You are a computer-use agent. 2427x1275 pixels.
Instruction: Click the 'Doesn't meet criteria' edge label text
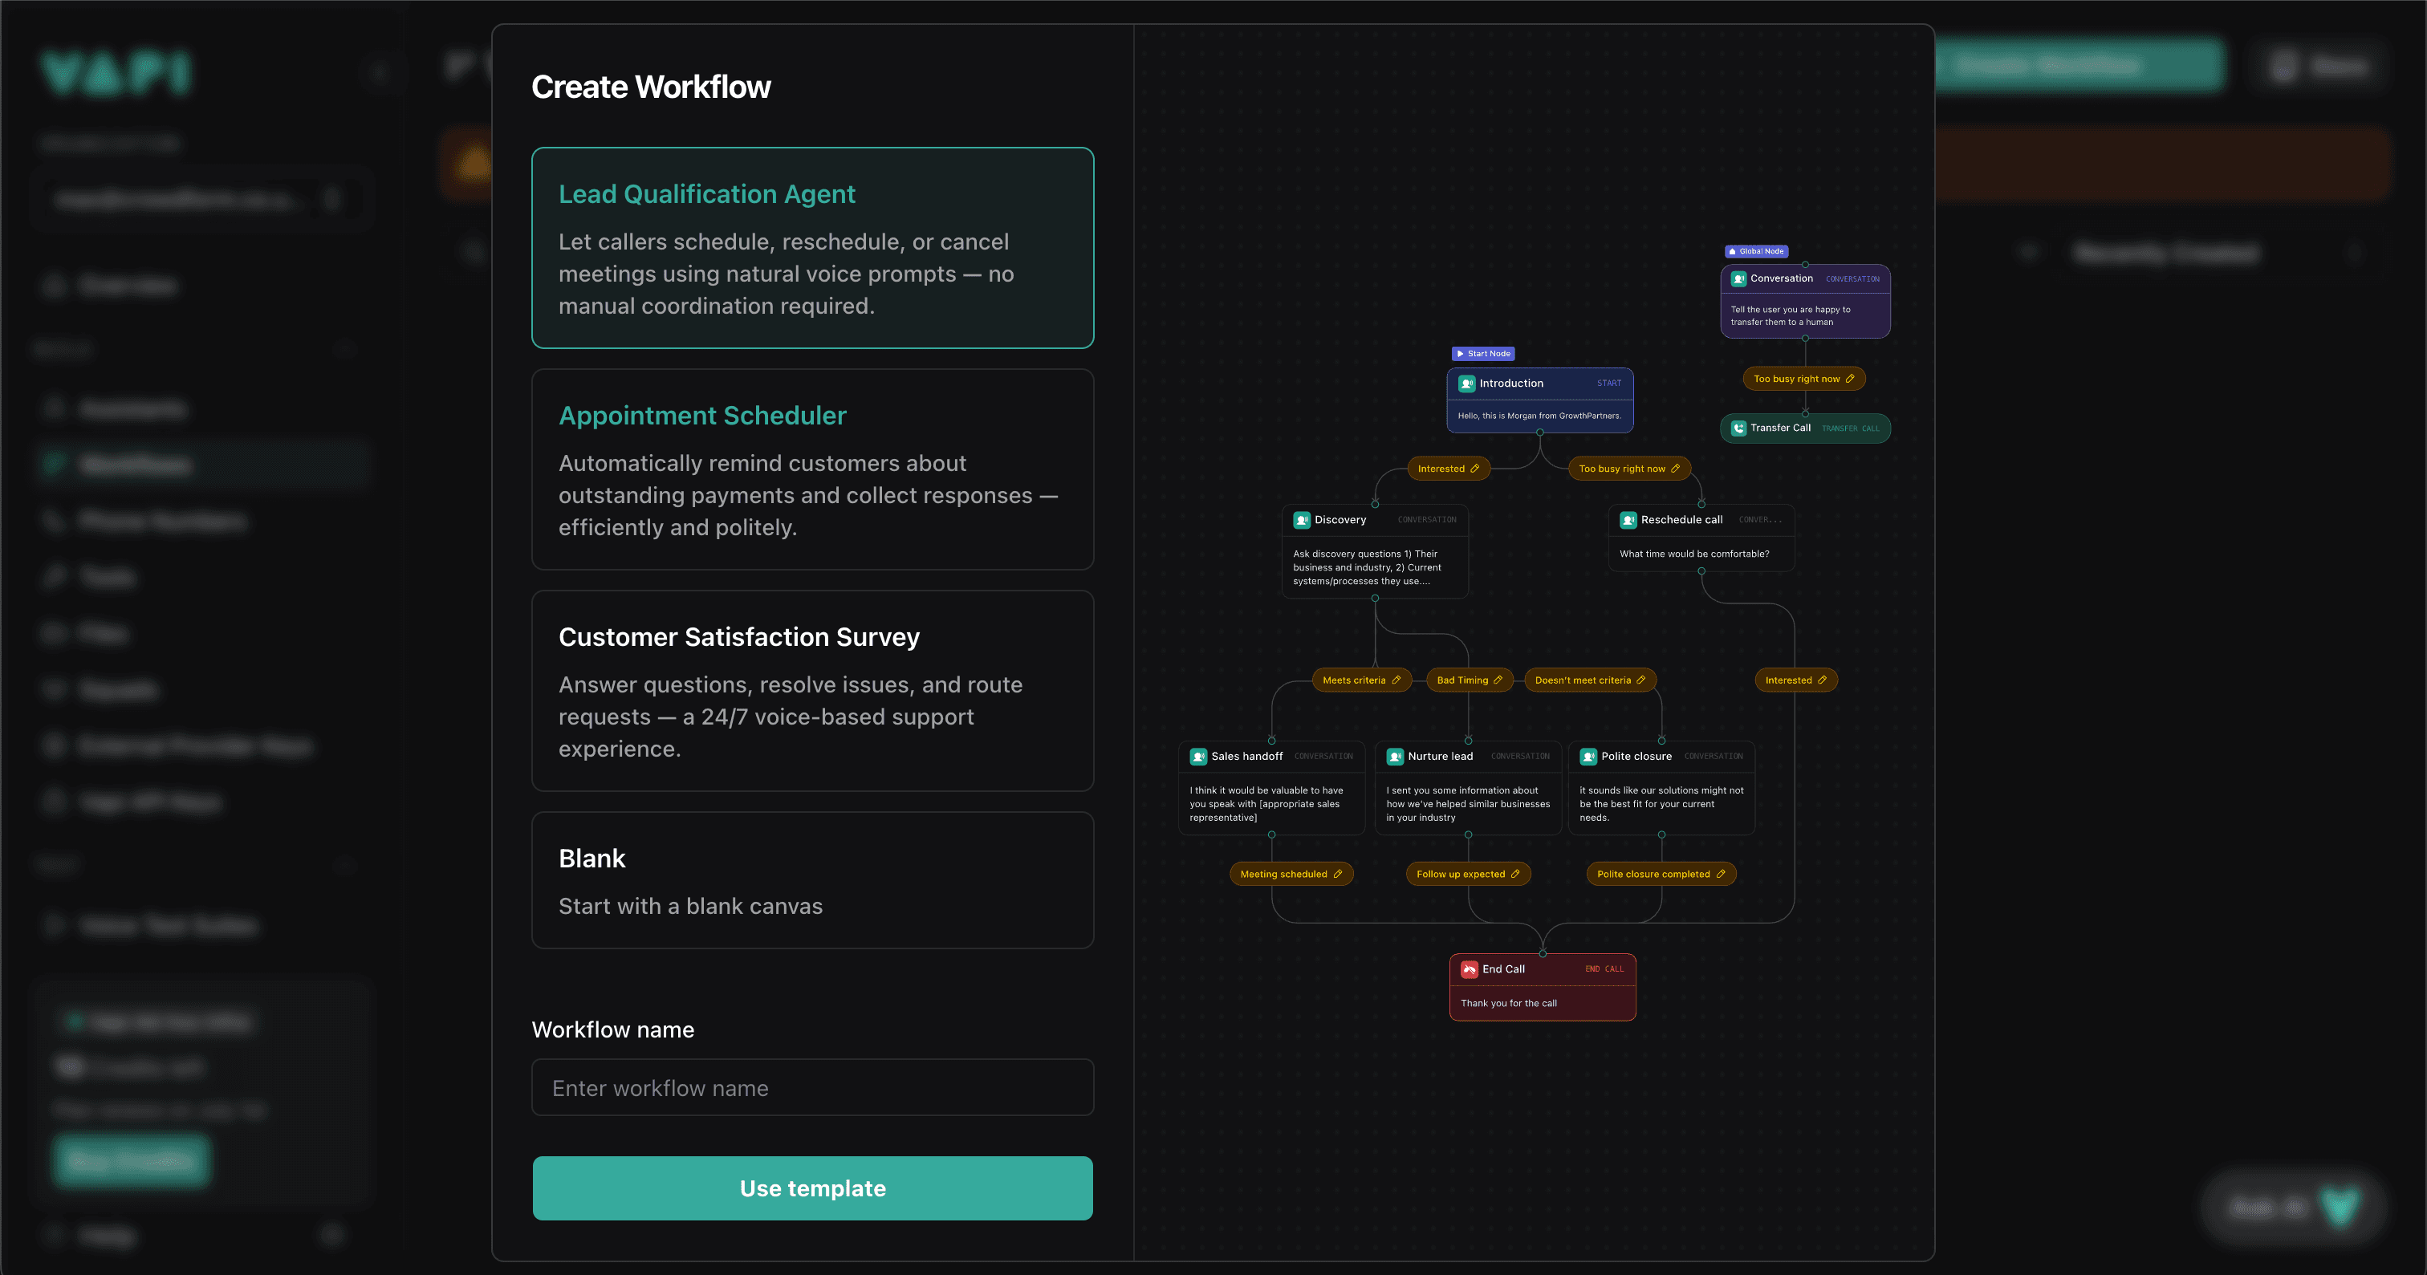coord(1583,680)
